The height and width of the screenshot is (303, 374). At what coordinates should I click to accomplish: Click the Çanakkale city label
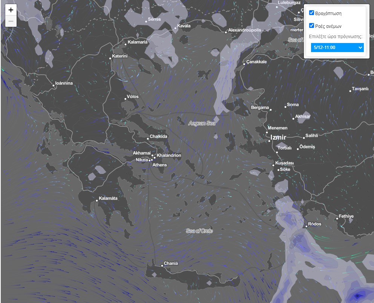(256, 62)
